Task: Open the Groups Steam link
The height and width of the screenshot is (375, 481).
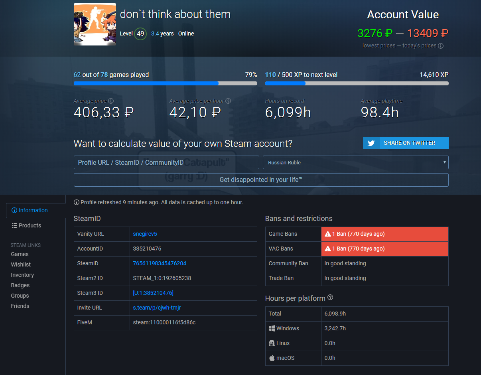Action: [x=20, y=296]
